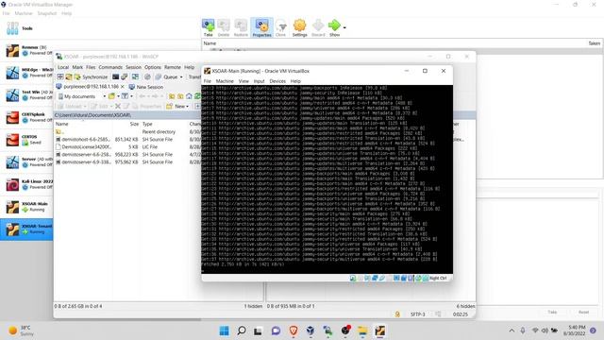Select file demistohost-6.6-2585
This screenshot has width=604, height=340.
pos(127,139)
